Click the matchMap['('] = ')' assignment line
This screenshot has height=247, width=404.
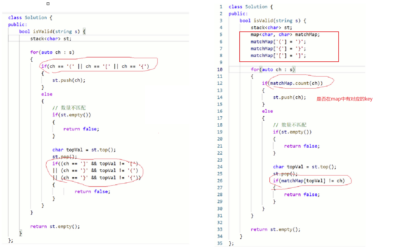(x=278, y=42)
